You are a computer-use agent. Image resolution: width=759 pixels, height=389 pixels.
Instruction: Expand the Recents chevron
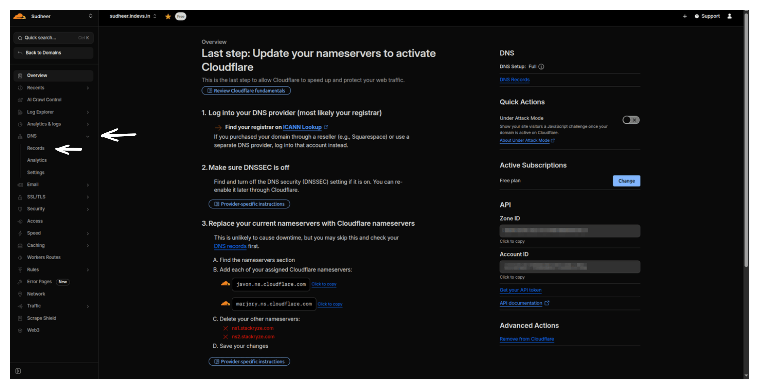88,88
